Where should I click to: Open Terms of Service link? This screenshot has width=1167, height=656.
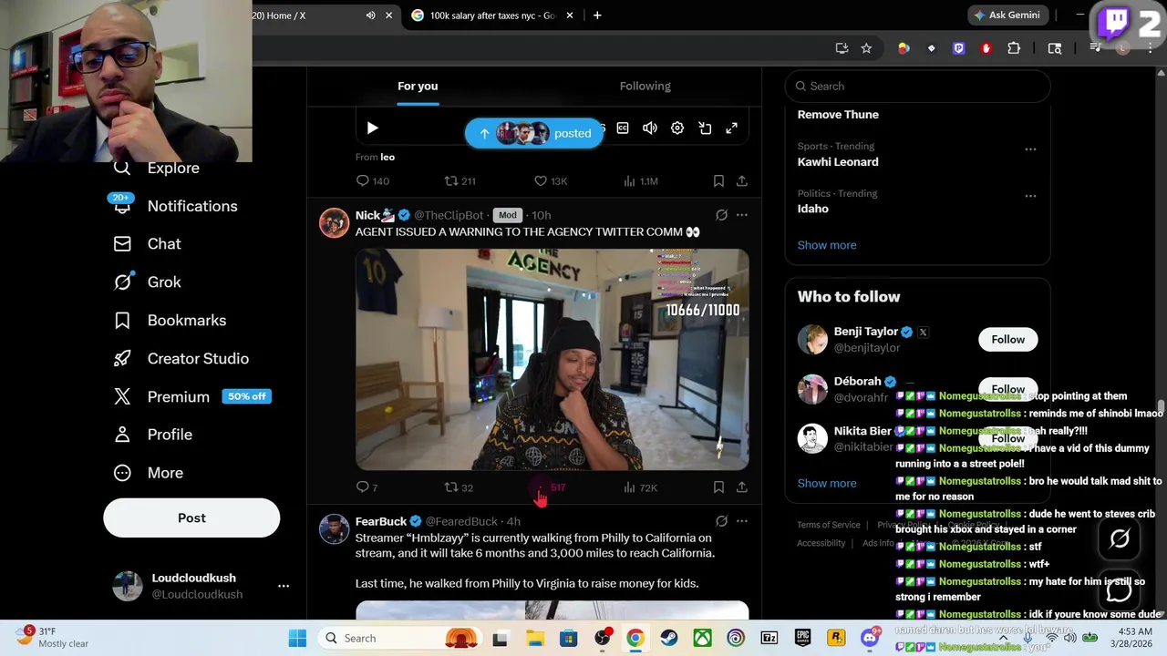click(829, 525)
